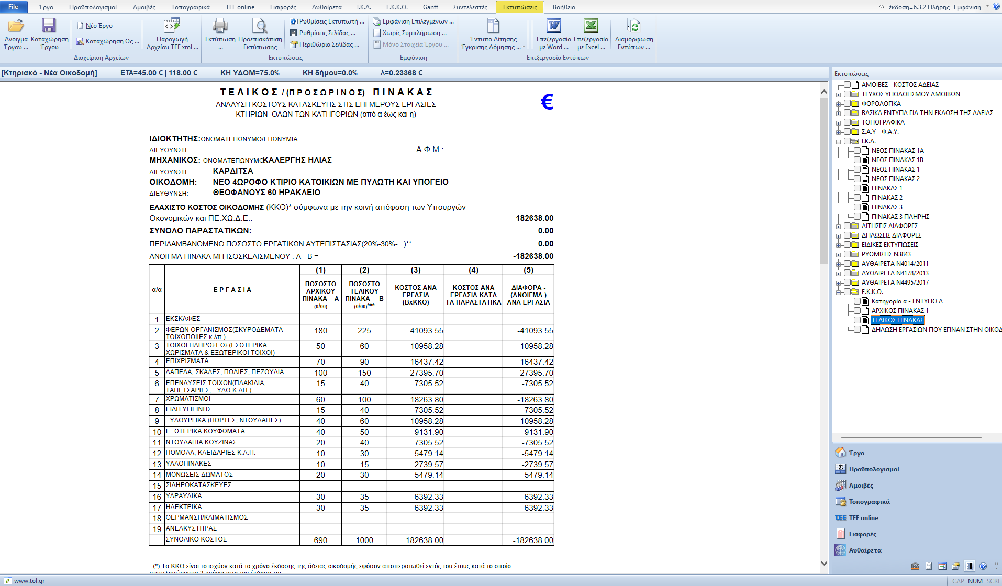Tick the ΝΕΟΣ ΠΙΝΑΚΑΣ 1Α checkbox

857,151
